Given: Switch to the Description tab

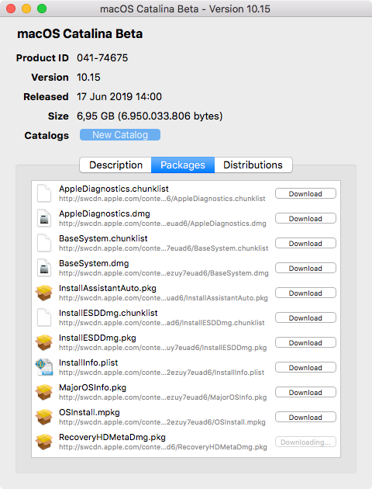Looking at the screenshot, I should click(x=115, y=165).
